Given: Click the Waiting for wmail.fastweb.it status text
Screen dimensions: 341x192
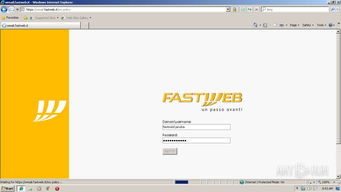Looking at the screenshot, I should [31, 182].
